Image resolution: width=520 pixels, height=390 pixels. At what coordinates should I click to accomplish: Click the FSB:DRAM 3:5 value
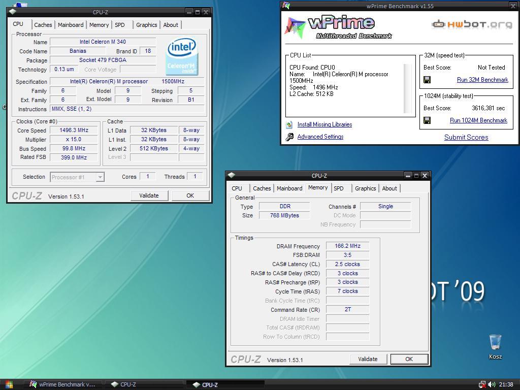[x=347, y=255]
